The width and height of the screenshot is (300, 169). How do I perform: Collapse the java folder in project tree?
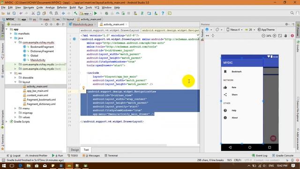pyautogui.click(x=11, y=38)
